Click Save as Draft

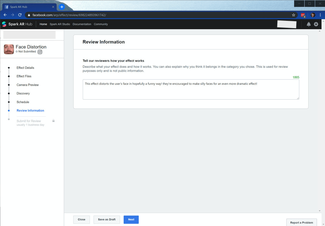point(107,219)
